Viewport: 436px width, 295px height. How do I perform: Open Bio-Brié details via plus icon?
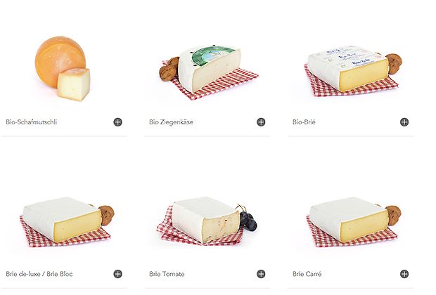click(404, 122)
